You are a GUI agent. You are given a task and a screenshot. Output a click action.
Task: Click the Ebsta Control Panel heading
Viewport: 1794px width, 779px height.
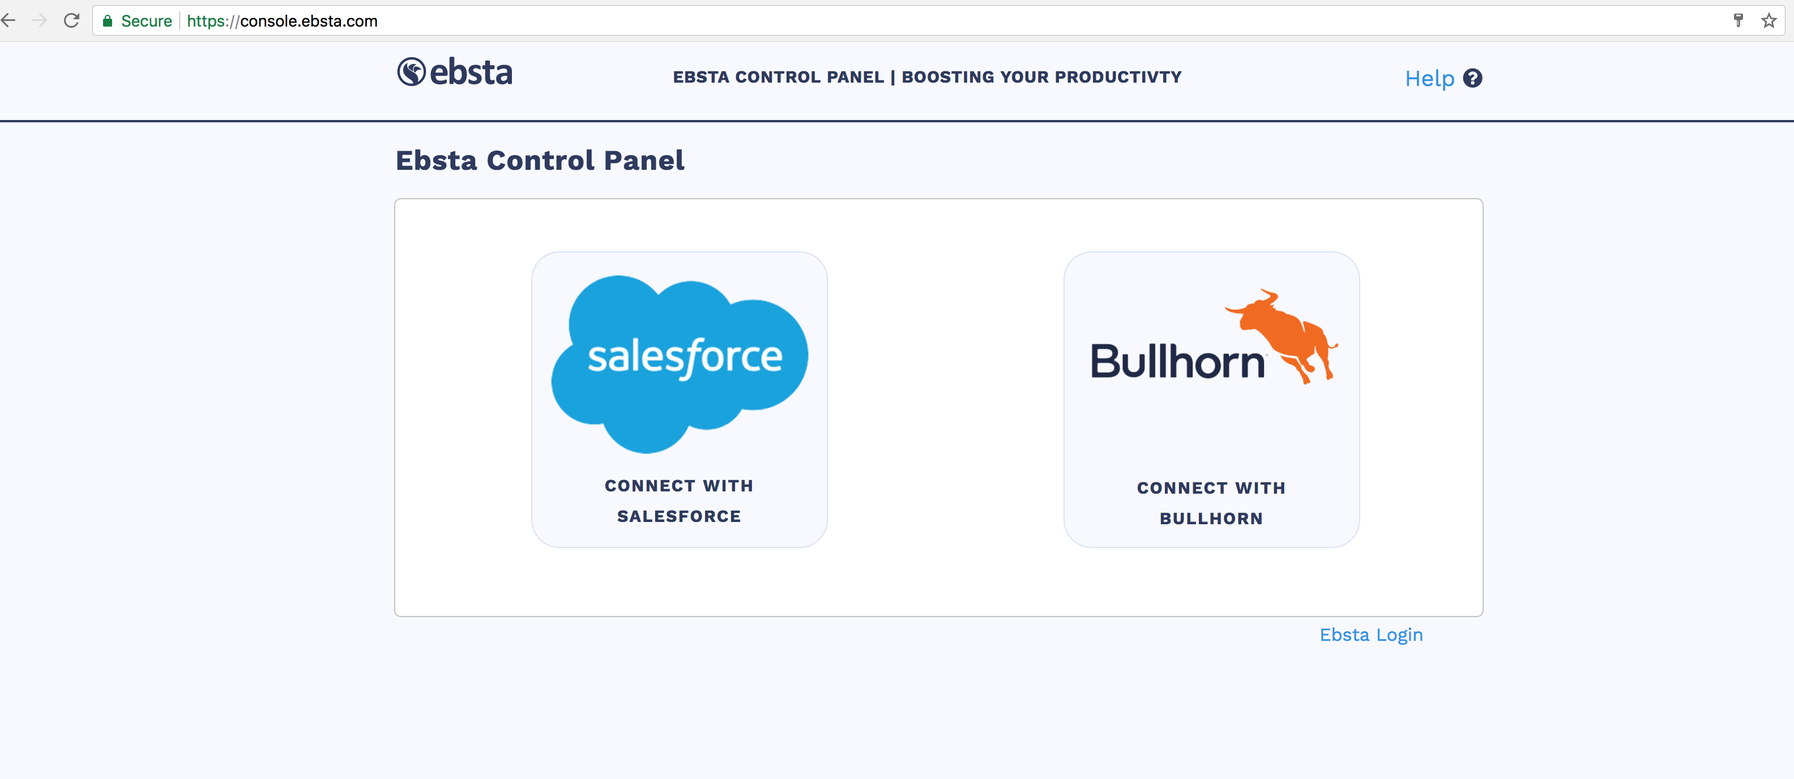point(540,161)
